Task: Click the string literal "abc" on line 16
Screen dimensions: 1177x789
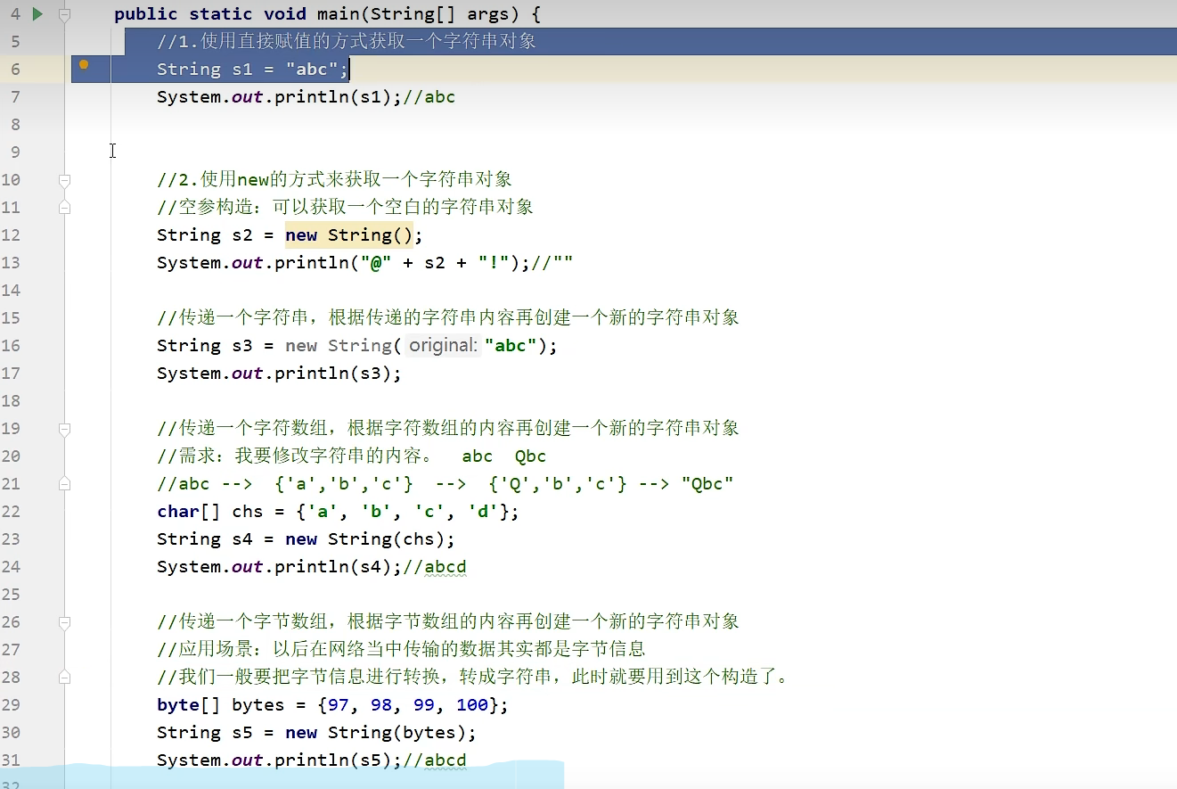Action: (511, 346)
